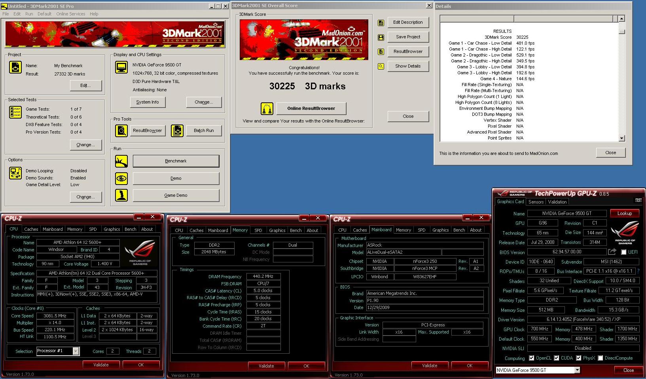Click Change button under Selected Tests

[85, 145]
